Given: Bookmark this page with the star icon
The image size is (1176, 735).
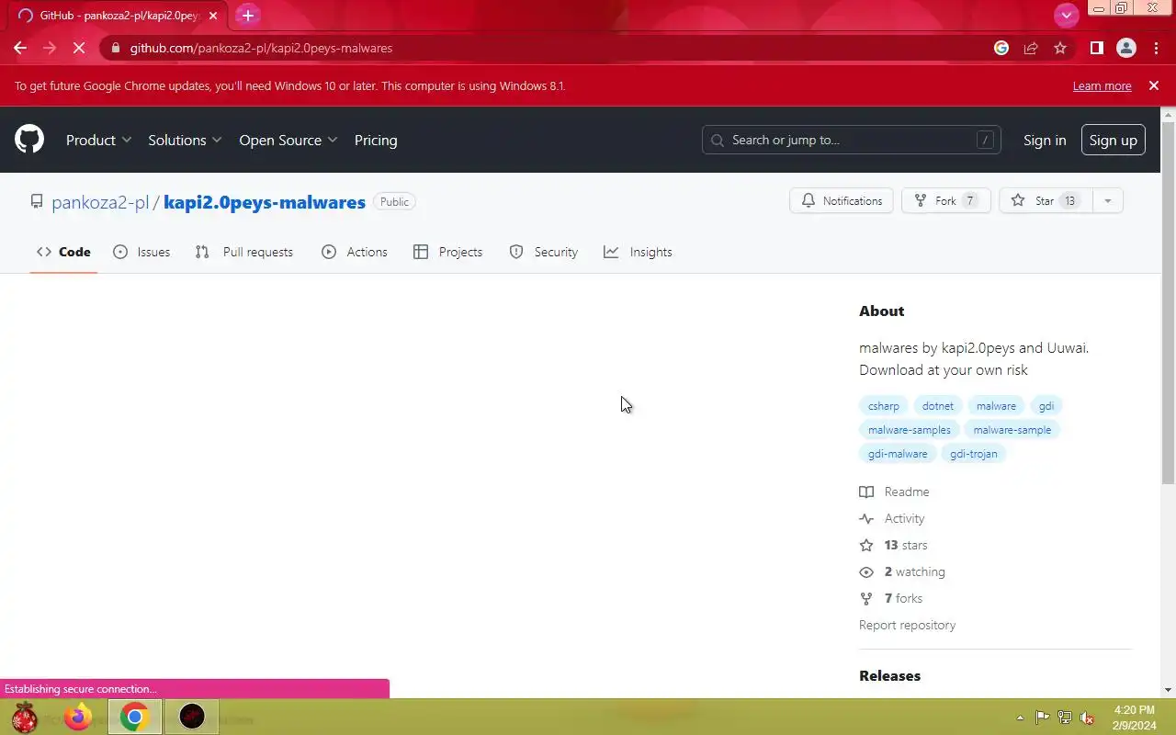Looking at the screenshot, I should pyautogui.click(x=1060, y=48).
